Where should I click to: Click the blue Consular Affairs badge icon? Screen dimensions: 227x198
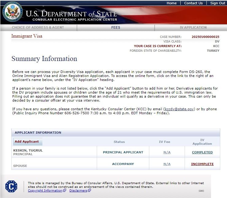point(11,186)
